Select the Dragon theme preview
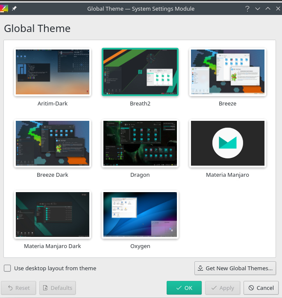Screen dimensions: 282x298 pyautogui.click(x=140, y=143)
